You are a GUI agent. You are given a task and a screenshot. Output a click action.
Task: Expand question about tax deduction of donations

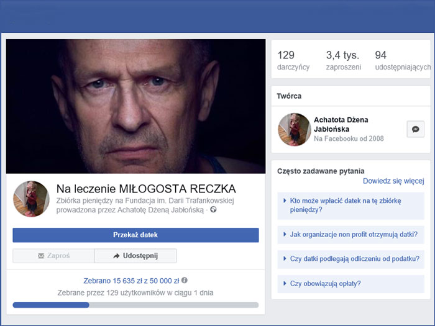pyautogui.click(x=350, y=259)
